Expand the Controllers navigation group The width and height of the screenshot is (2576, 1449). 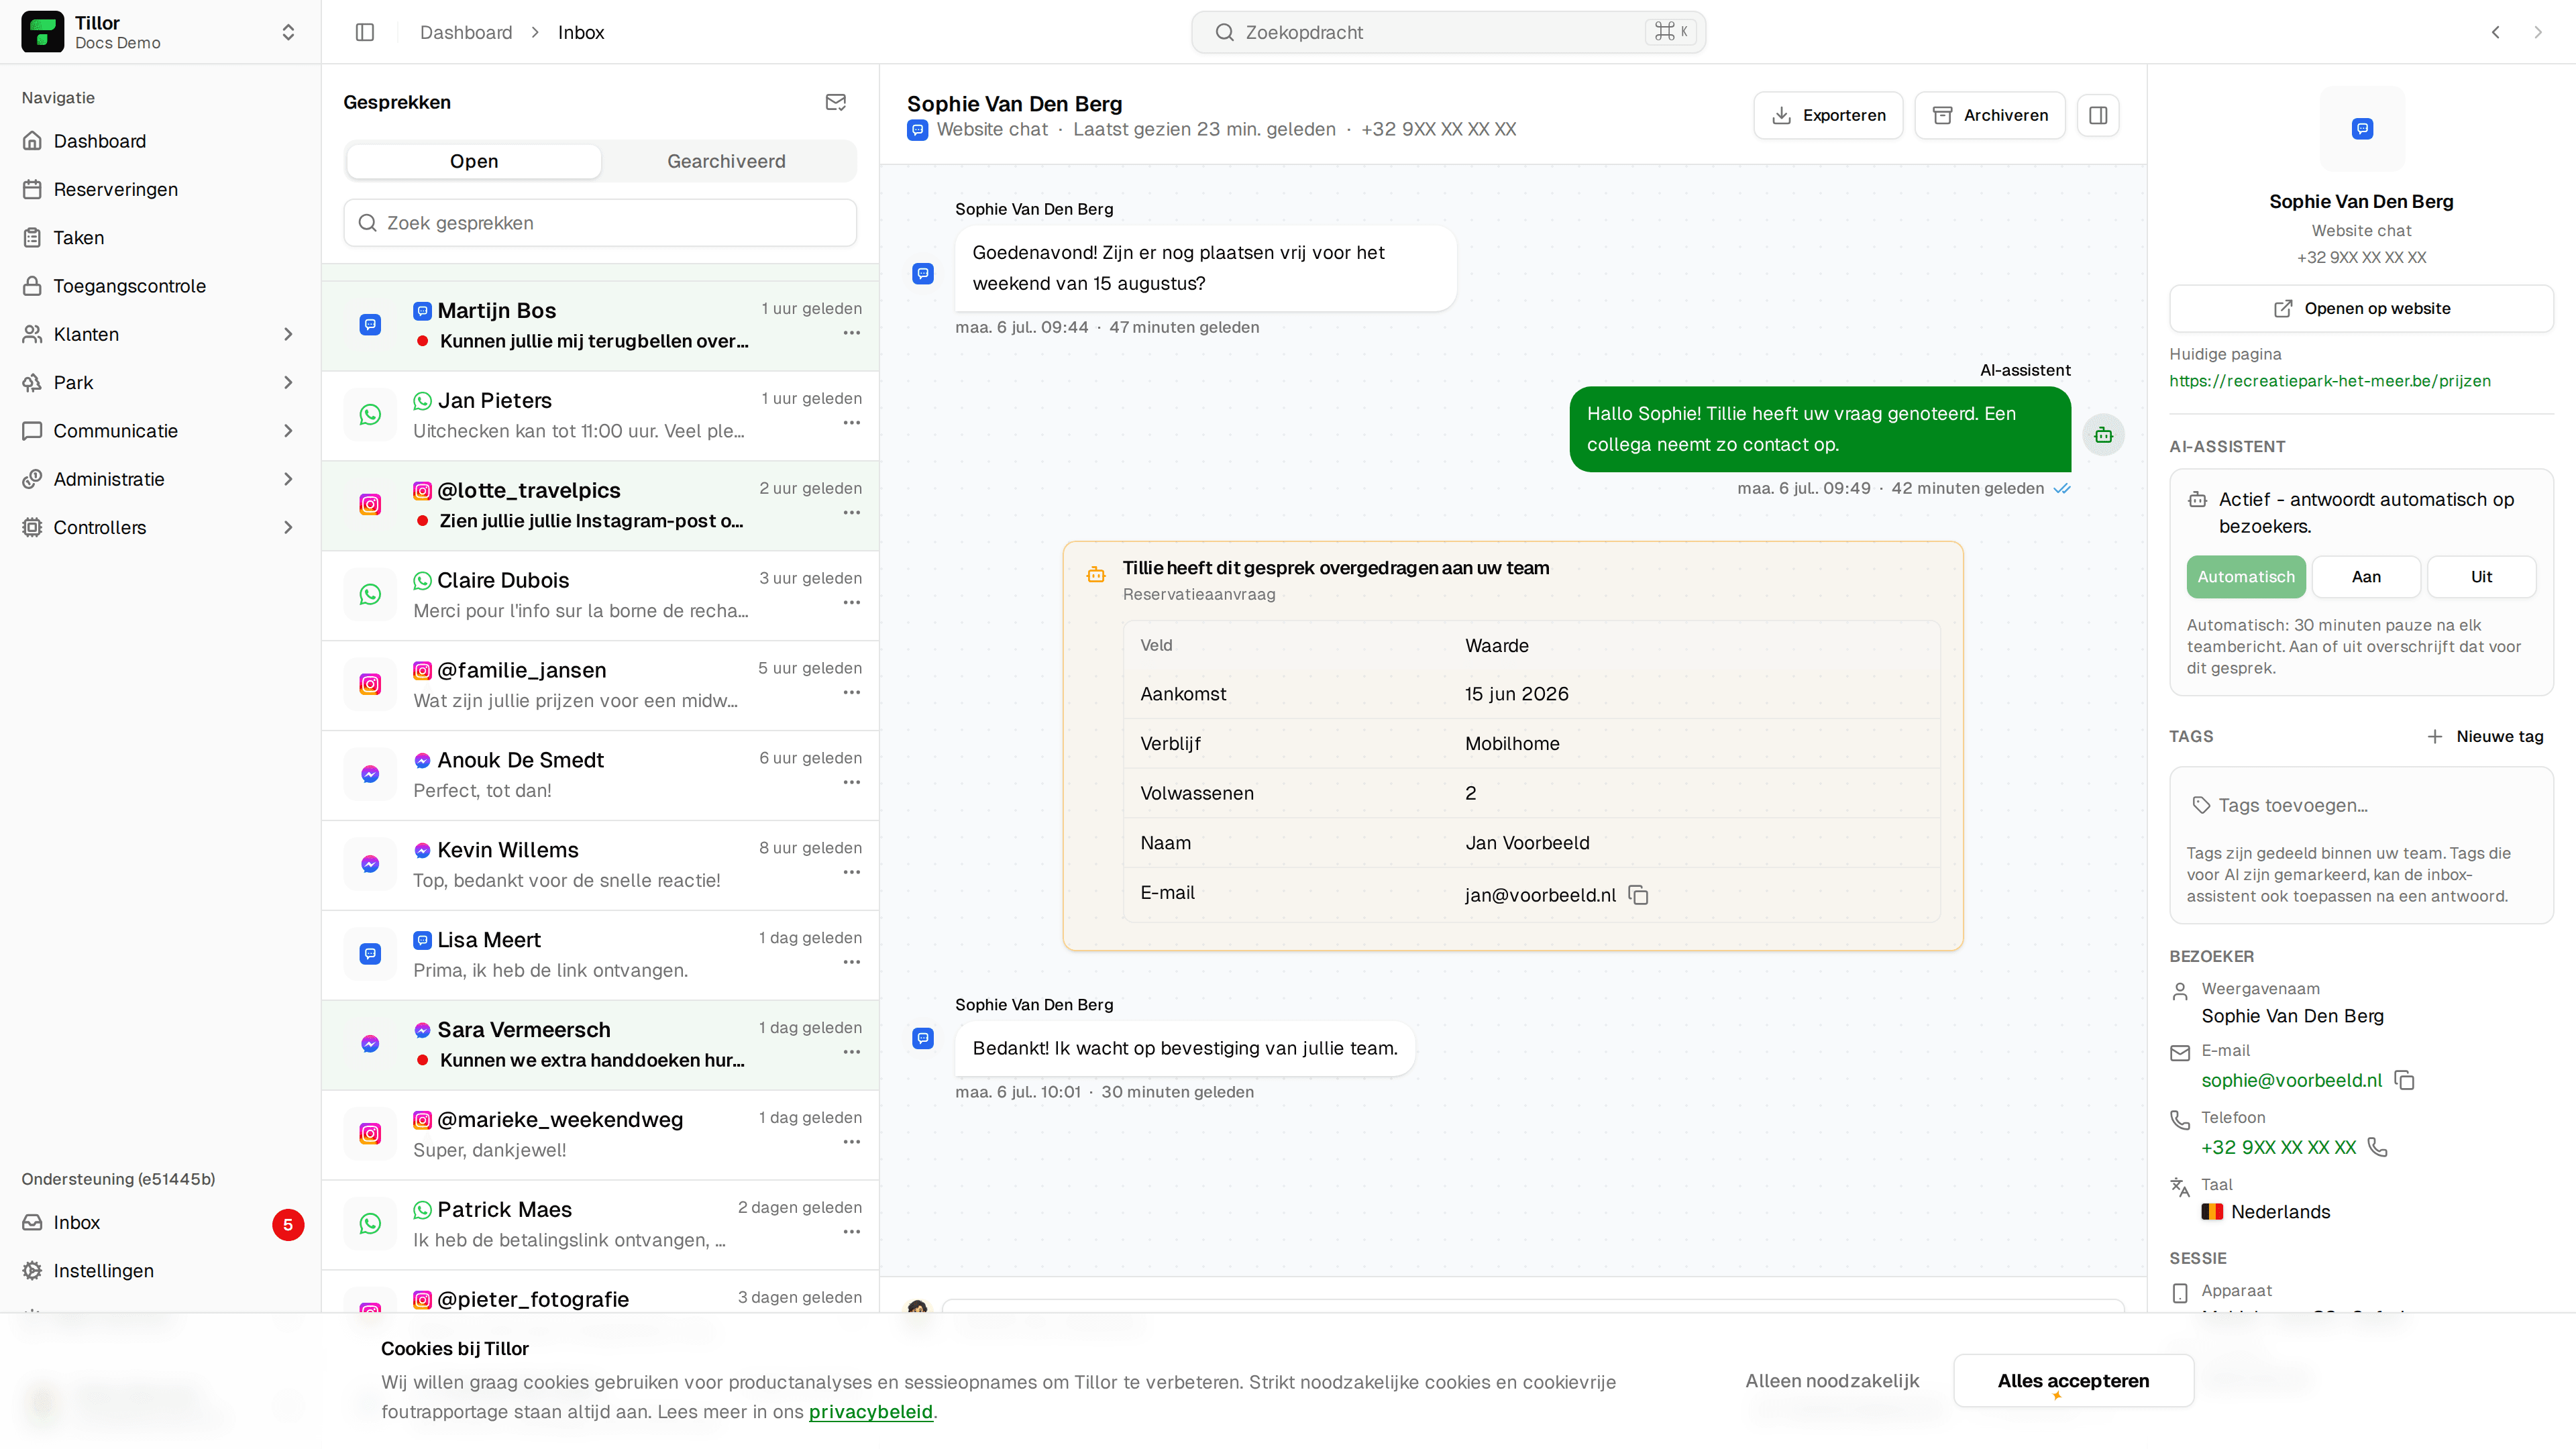(160, 527)
